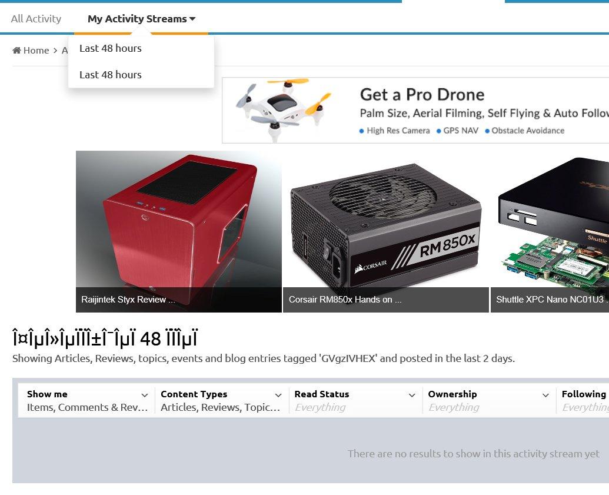Open the Corsair RM850x Hands on thumbnail
Viewport: 609px width, 495px height.
385,231
